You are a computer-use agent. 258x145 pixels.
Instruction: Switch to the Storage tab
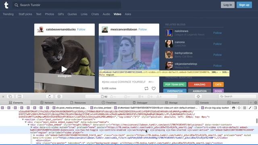[x=171, y=103]
